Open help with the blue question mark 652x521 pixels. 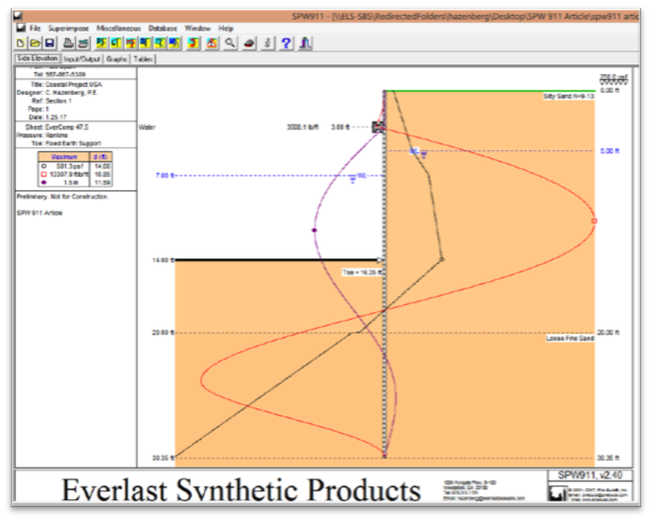tap(286, 43)
